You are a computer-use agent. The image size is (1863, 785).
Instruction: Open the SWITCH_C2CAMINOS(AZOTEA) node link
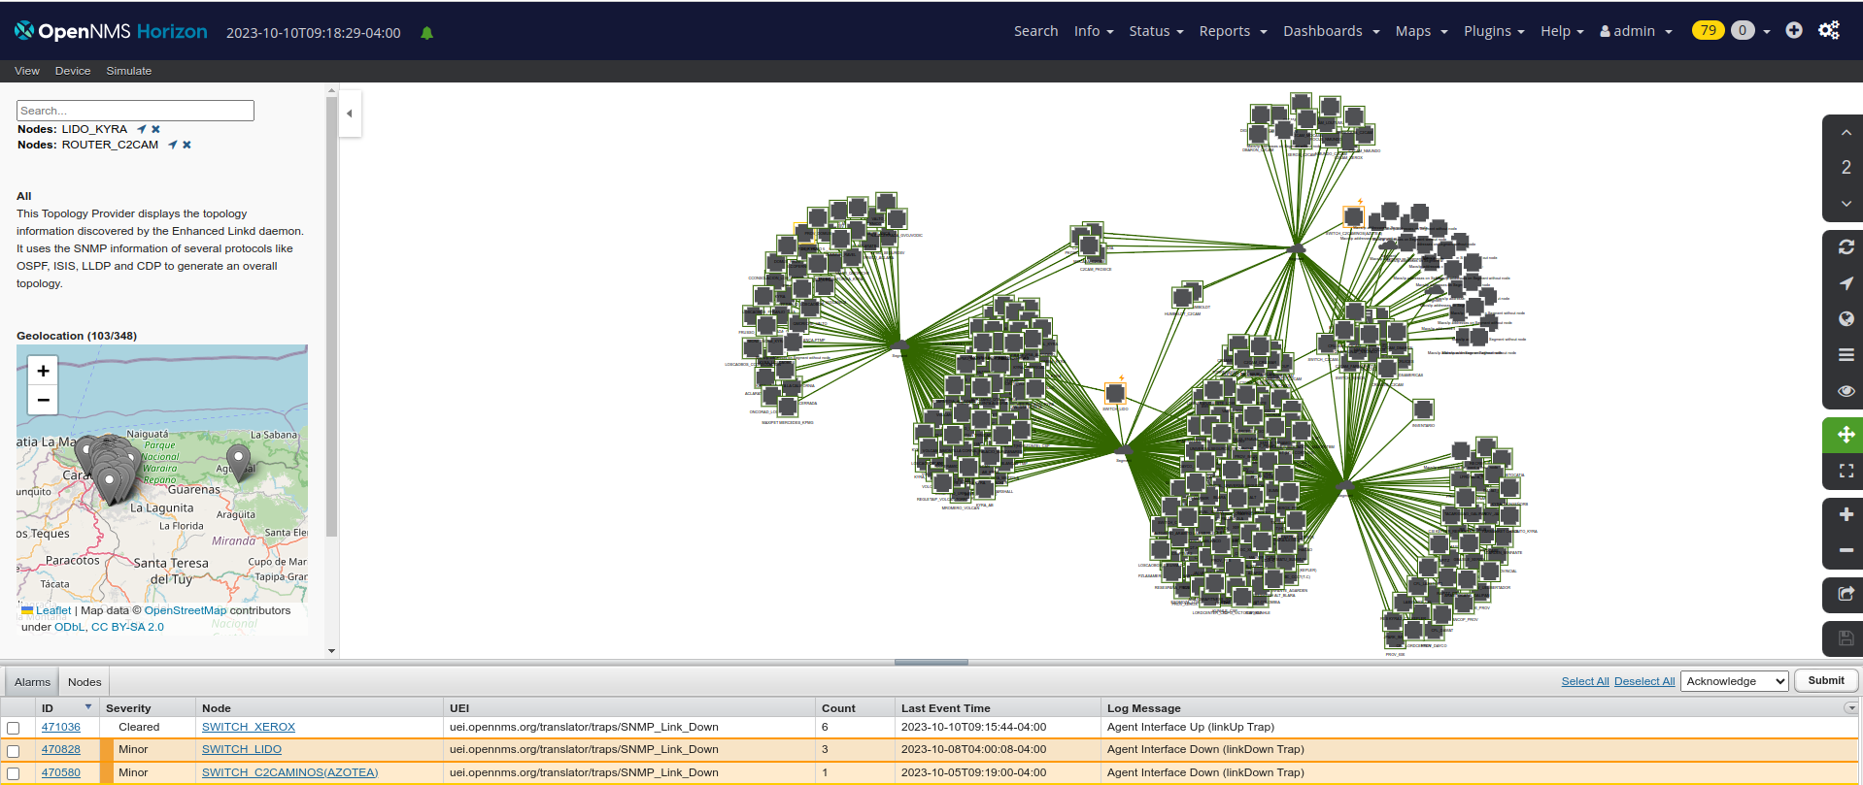pyautogui.click(x=290, y=772)
